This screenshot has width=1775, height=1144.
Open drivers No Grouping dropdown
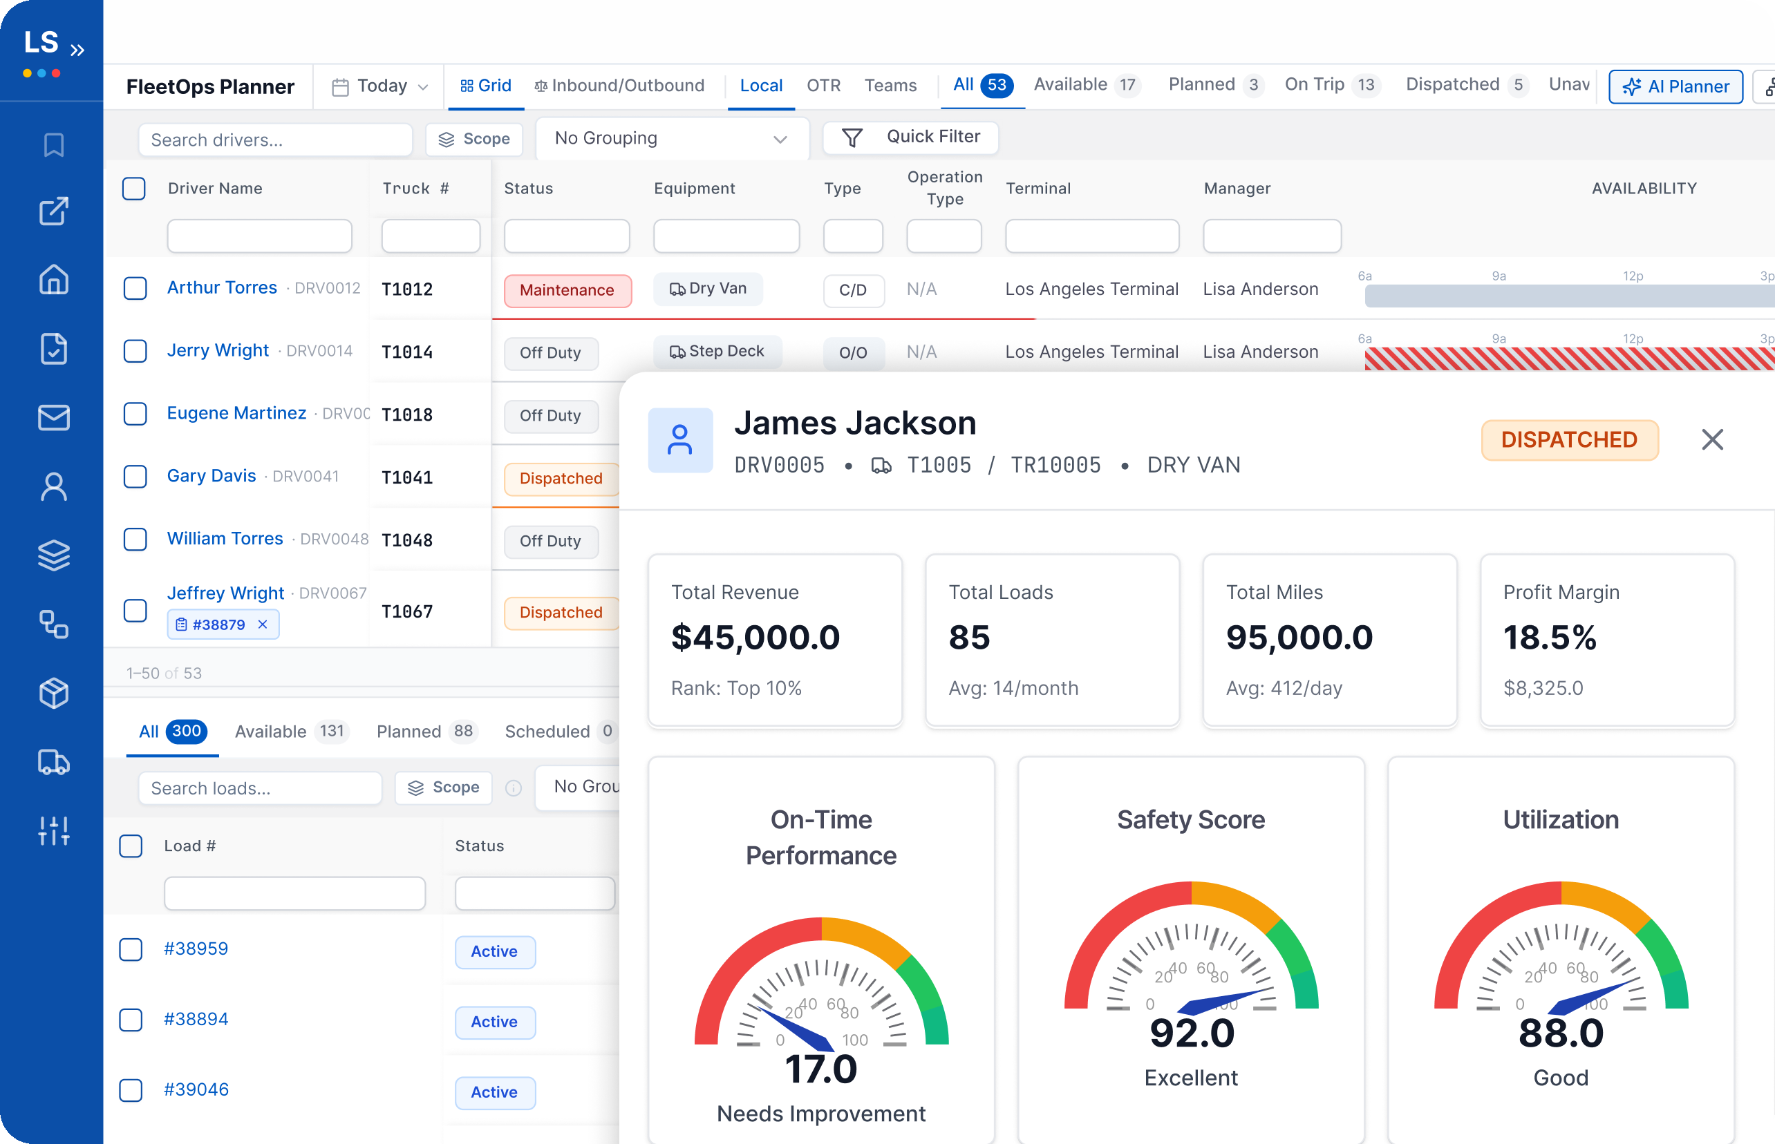tap(671, 139)
